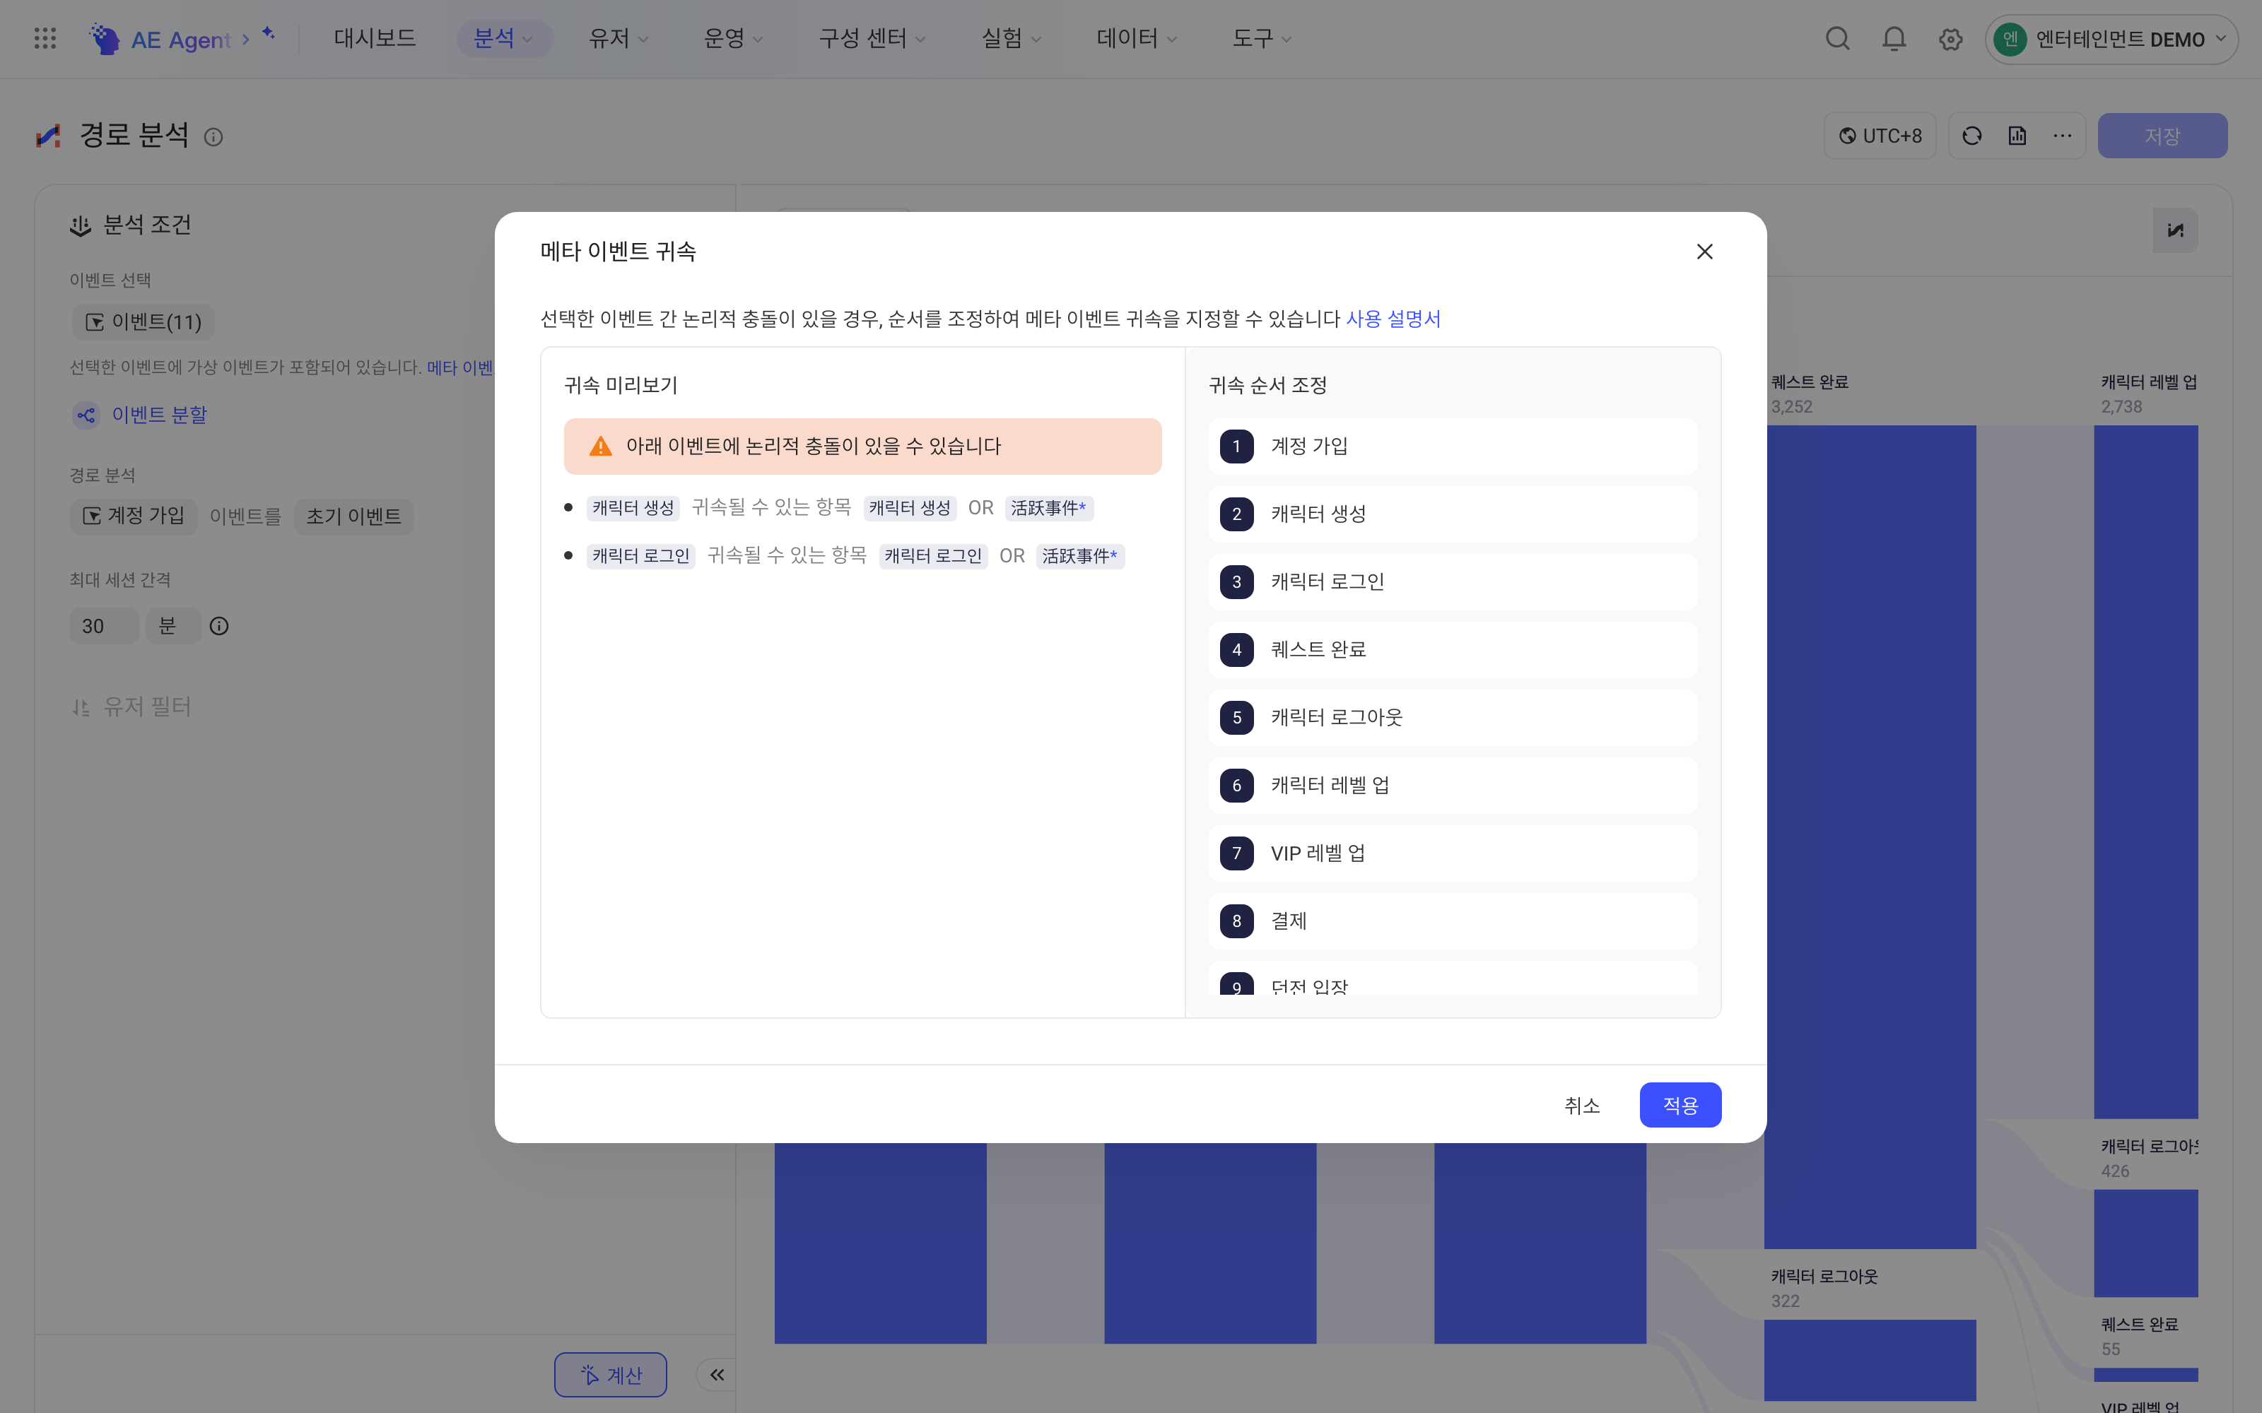Select the 이벤트(11) event selector

tap(143, 322)
